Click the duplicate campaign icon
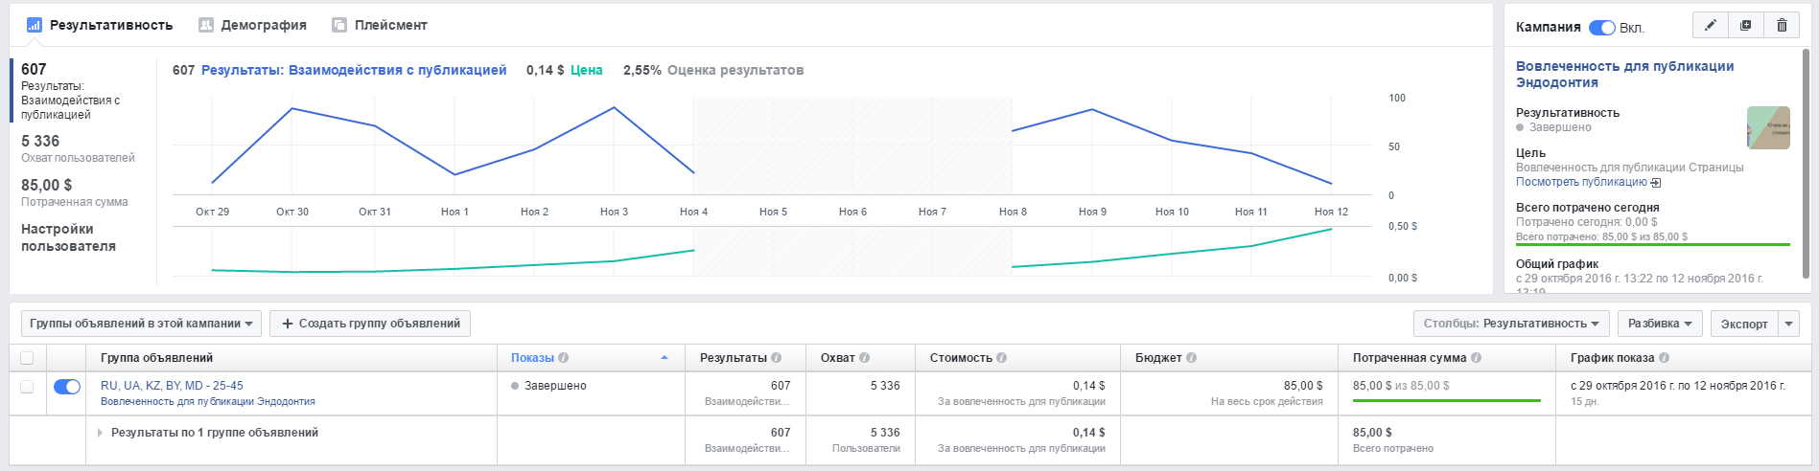This screenshot has height=471, width=1819. 1745,26
